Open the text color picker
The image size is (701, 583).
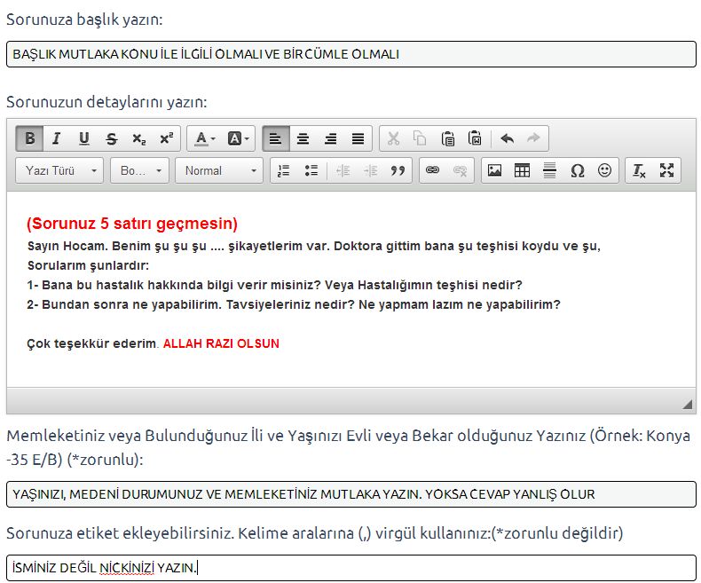point(205,138)
